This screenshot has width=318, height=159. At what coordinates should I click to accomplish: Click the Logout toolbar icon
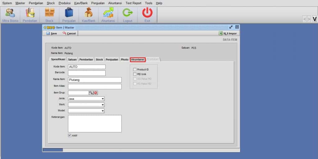(128, 15)
